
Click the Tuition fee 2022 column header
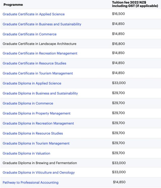pos(135,4)
